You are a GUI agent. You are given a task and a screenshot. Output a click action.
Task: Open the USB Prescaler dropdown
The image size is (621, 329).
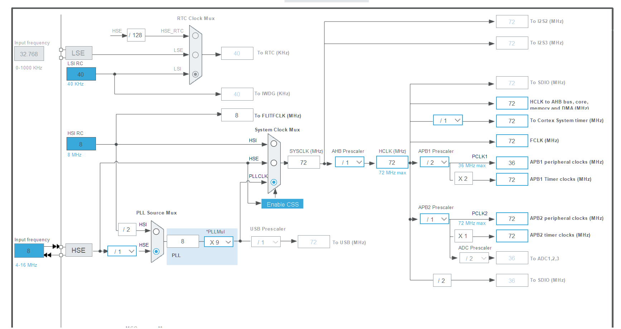pyautogui.click(x=266, y=242)
